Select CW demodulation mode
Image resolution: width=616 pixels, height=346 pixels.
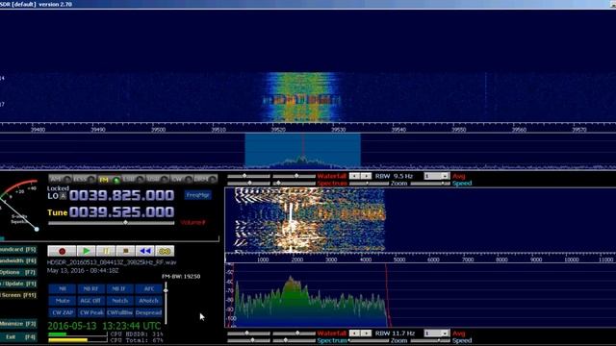pos(182,180)
